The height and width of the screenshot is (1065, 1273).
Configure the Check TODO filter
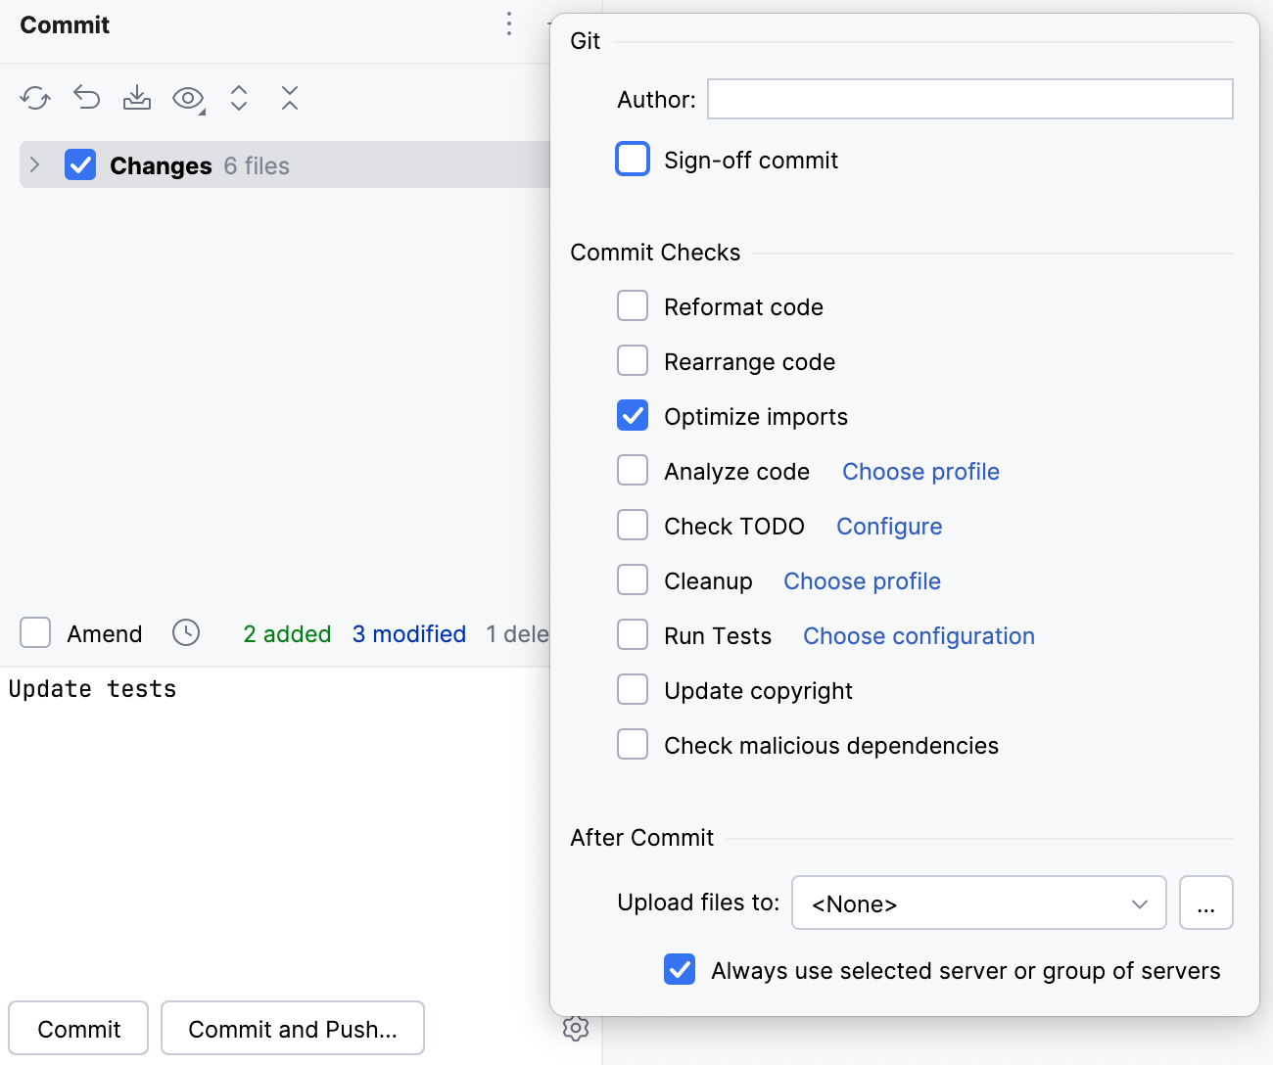888,526
